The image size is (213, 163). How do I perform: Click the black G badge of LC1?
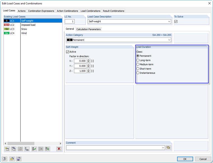tap(7, 21)
